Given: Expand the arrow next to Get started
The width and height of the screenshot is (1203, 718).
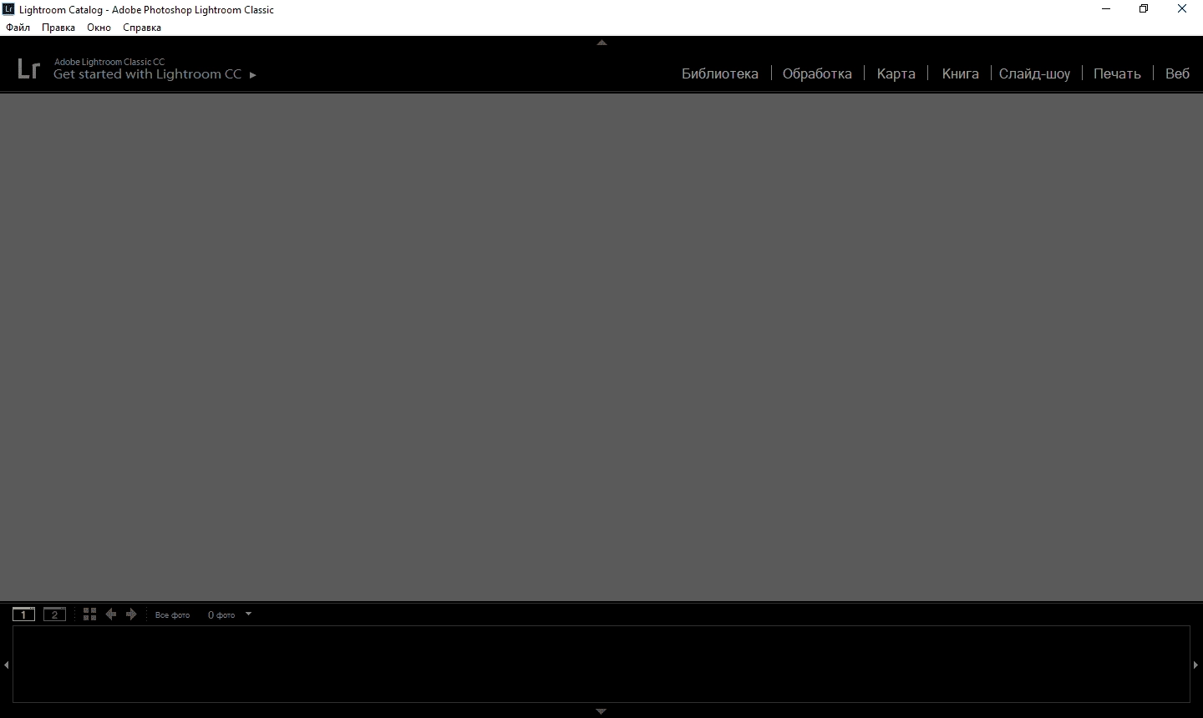Looking at the screenshot, I should pos(252,75).
